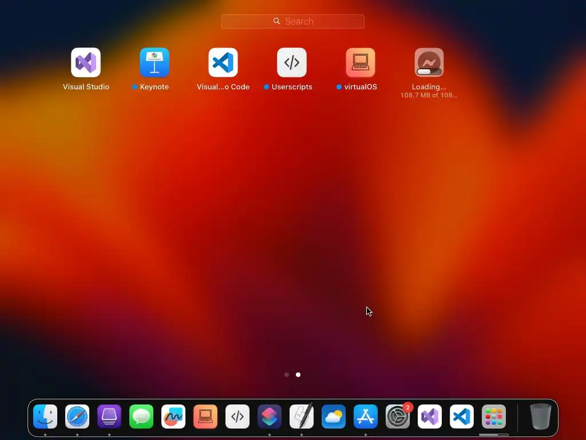
Task: Open Freeform in the Dock
Action: [x=173, y=417]
